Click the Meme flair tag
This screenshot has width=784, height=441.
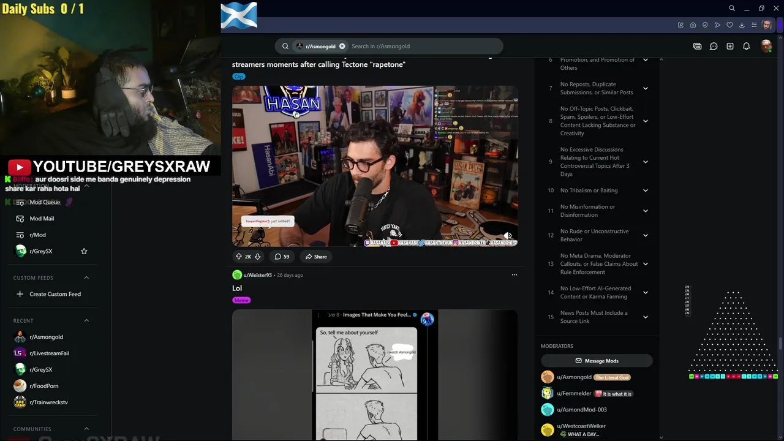(x=241, y=300)
